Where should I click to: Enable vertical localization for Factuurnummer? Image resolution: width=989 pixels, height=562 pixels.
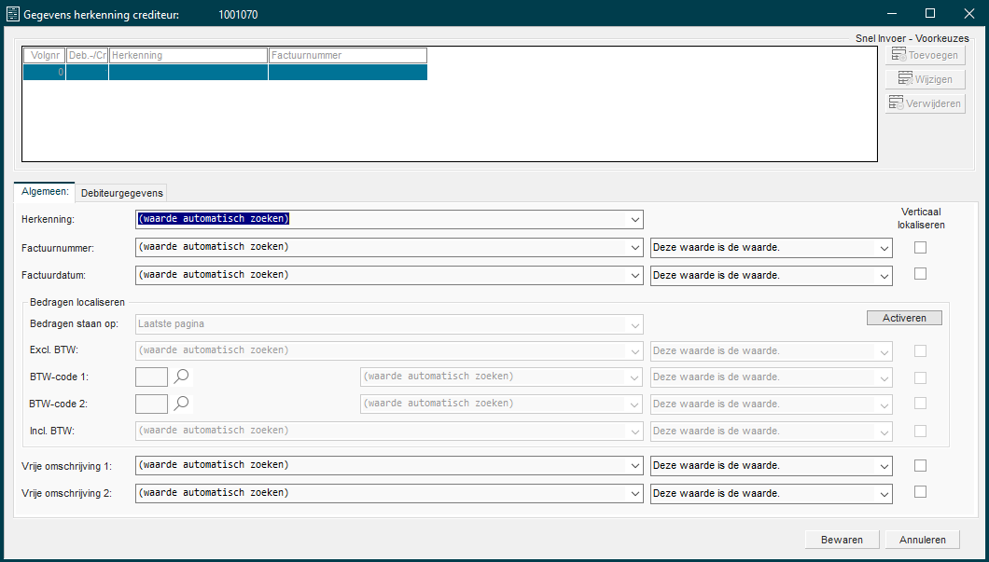tap(921, 248)
